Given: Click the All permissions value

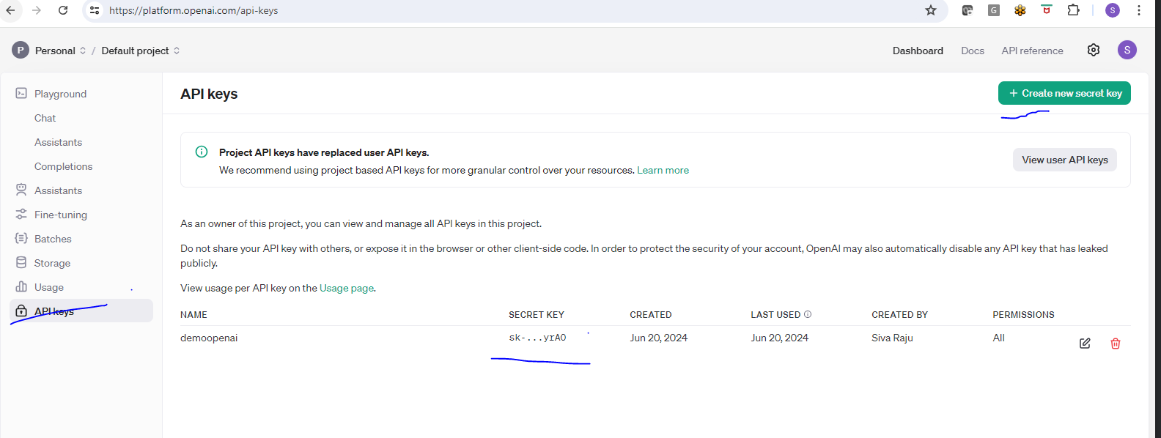Looking at the screenshot, I should pos(998,338).
